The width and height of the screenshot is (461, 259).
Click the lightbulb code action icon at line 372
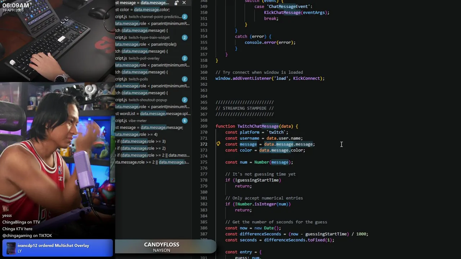click(x=218, y=144)
